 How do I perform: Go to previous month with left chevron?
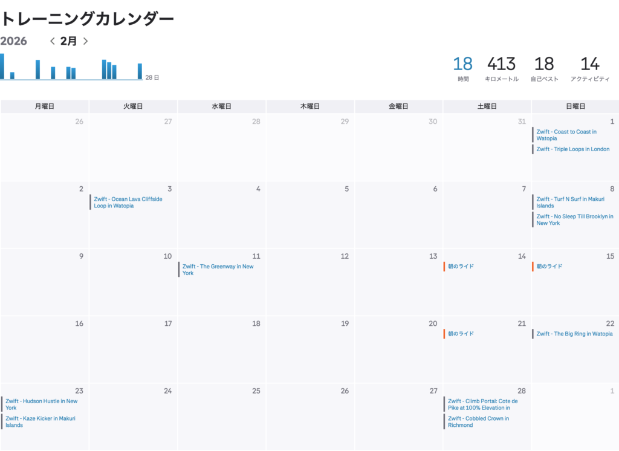coord(53,41)
